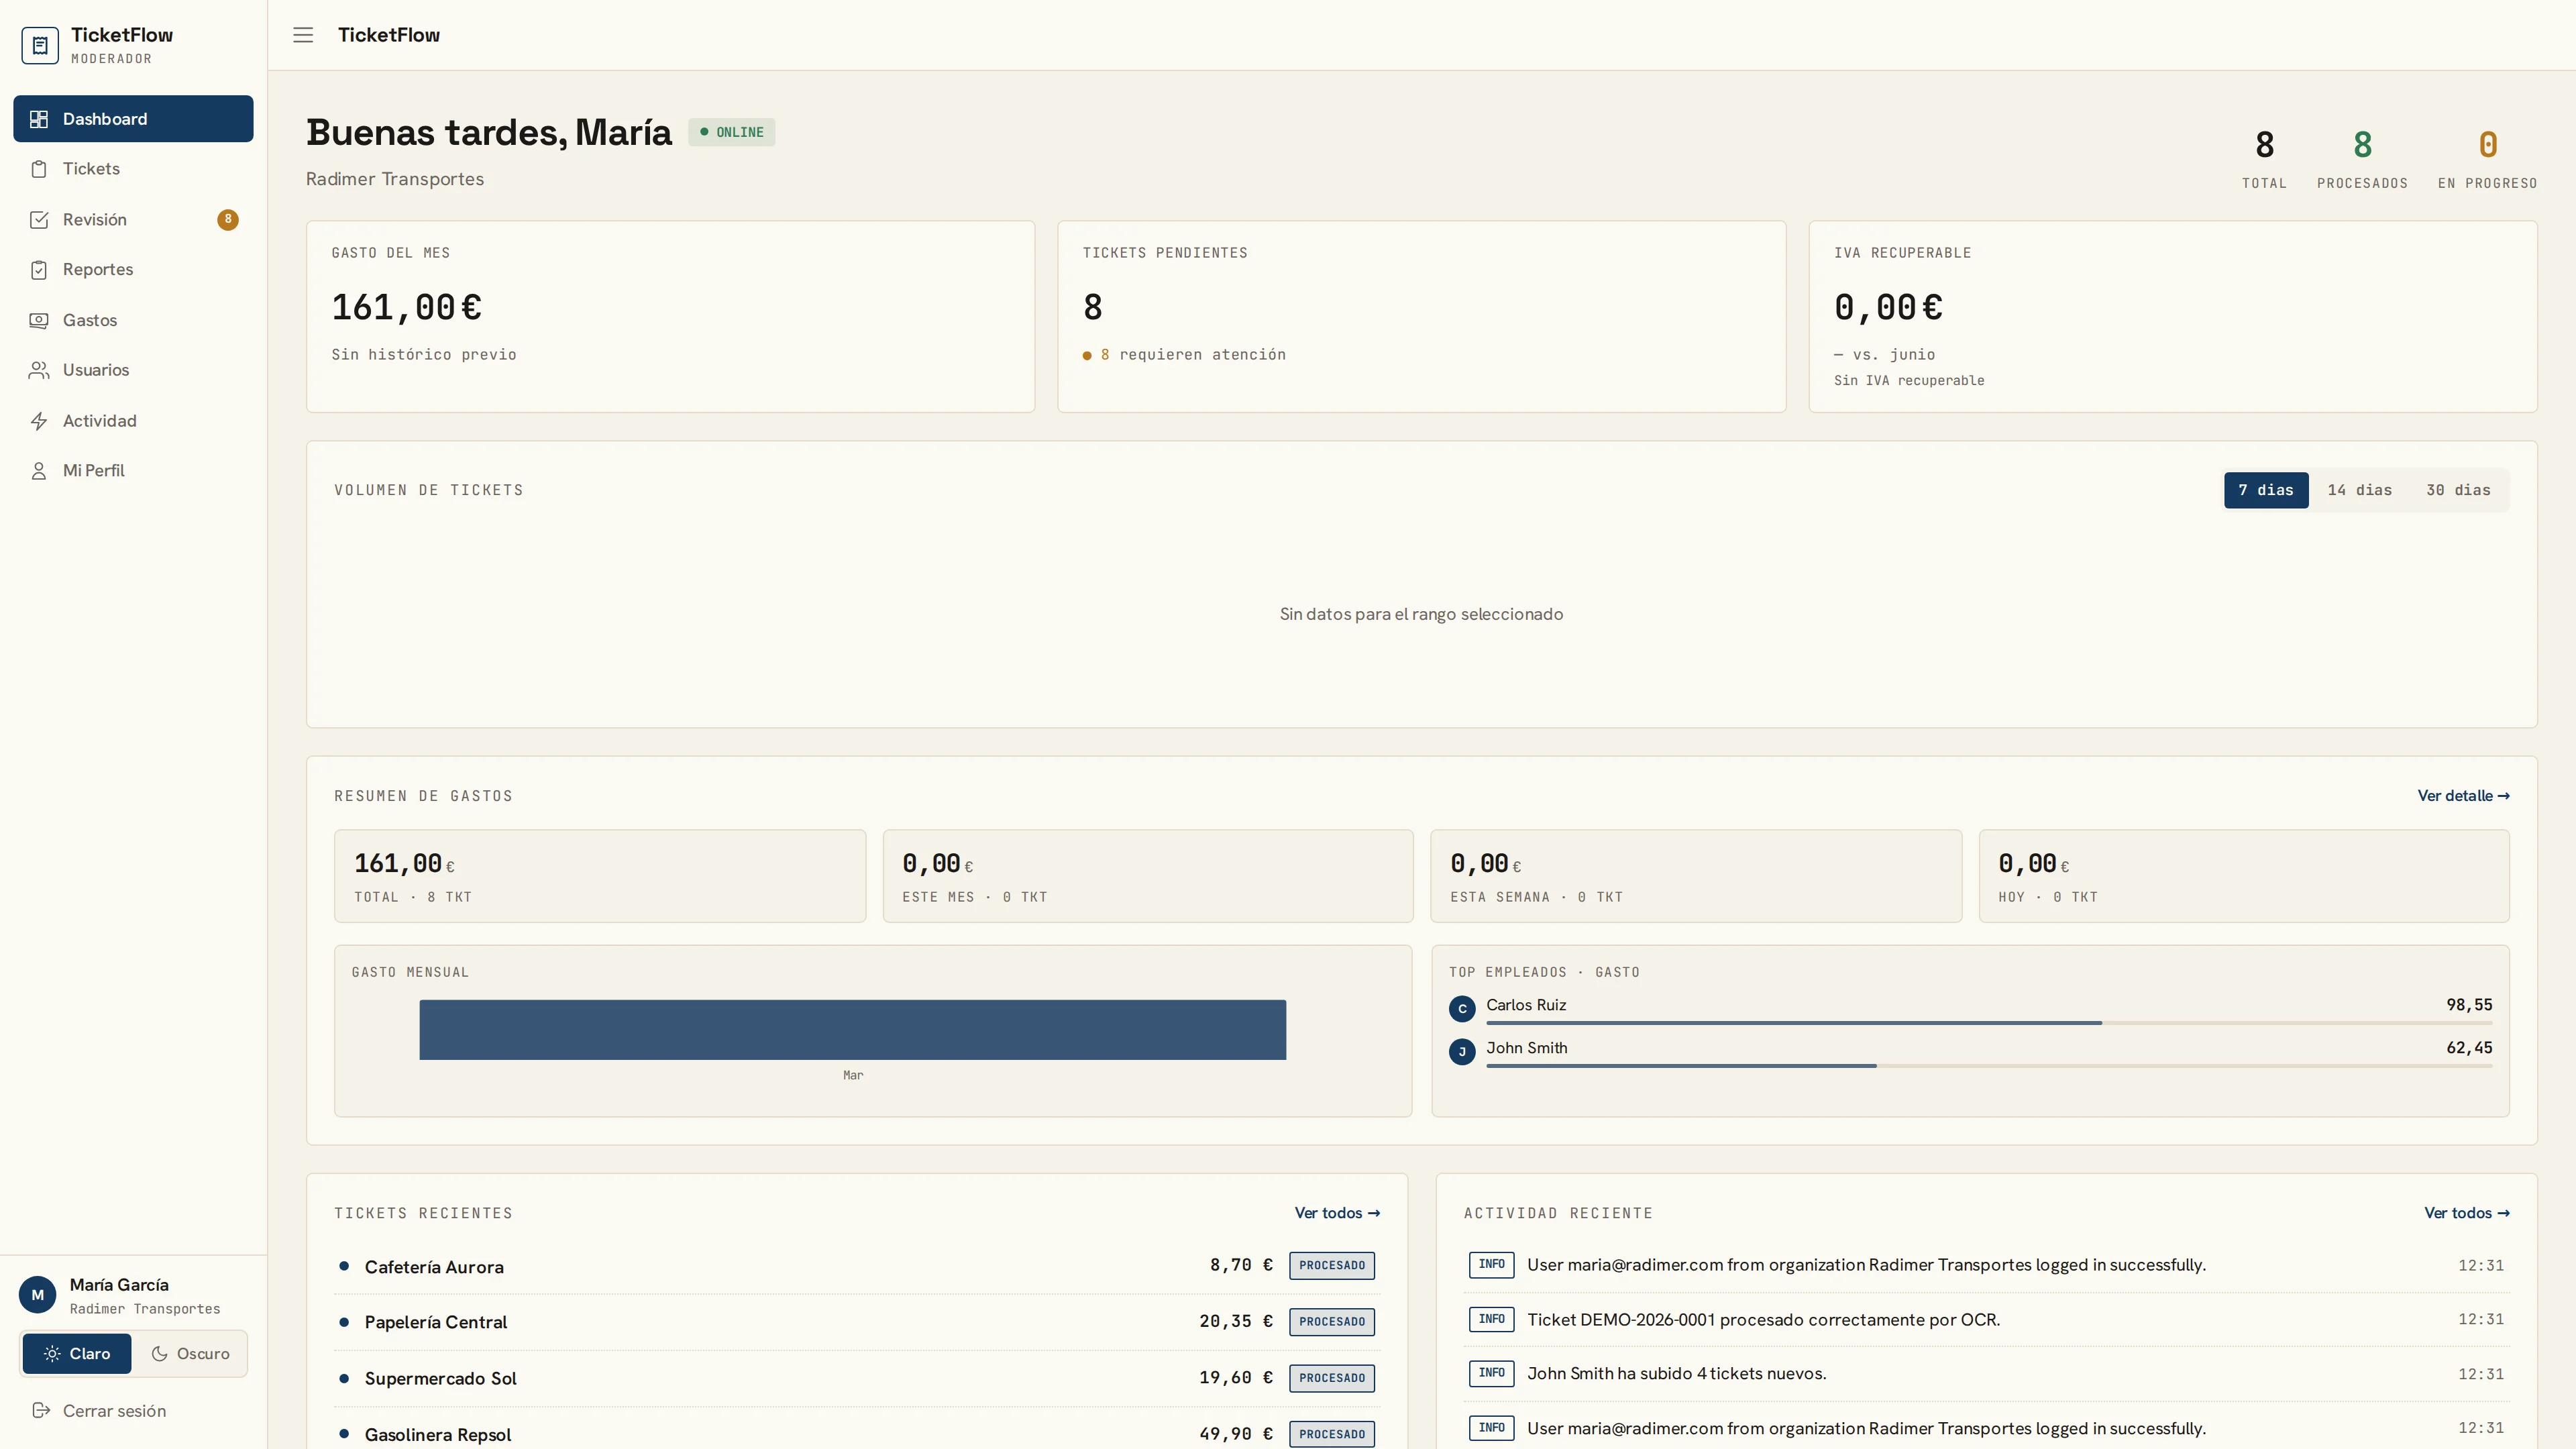Open Dashboard via its grid icon

[39, 119]
